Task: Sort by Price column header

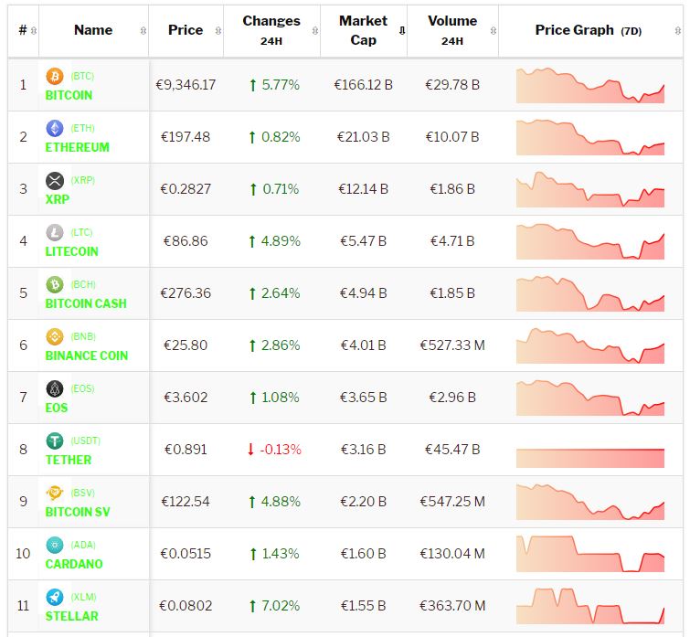Action: point(186,30)
